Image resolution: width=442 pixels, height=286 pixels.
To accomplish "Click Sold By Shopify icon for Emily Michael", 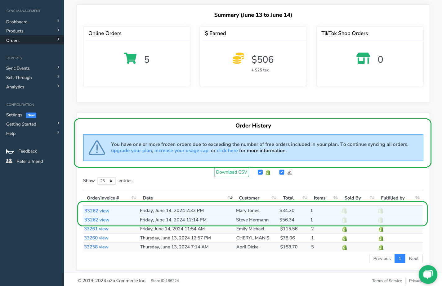I will click(x=344, y=229).
